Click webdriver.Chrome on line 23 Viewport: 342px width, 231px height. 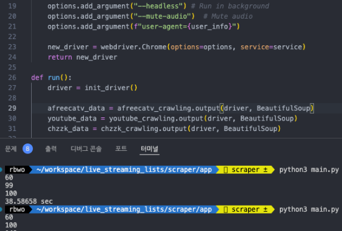(133, 47)
